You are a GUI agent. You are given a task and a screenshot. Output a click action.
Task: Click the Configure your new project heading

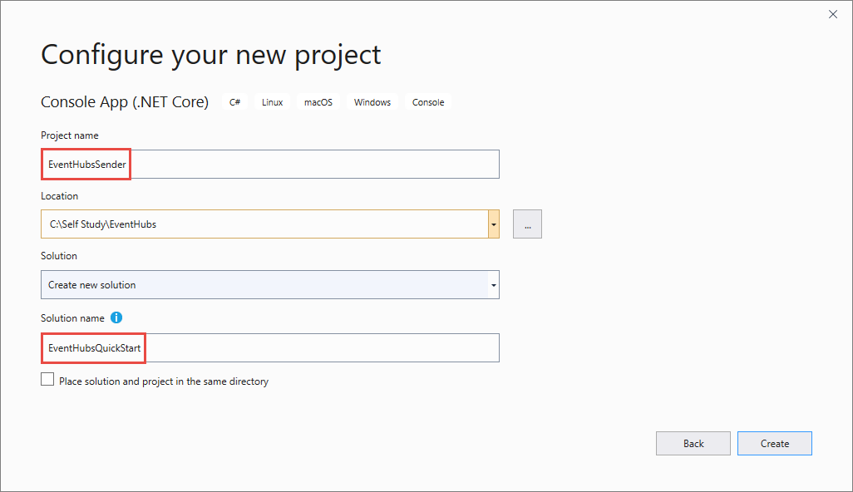click(x=211, y=55)
